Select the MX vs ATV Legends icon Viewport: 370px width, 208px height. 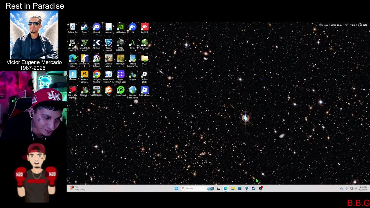[x=73, y=93]
